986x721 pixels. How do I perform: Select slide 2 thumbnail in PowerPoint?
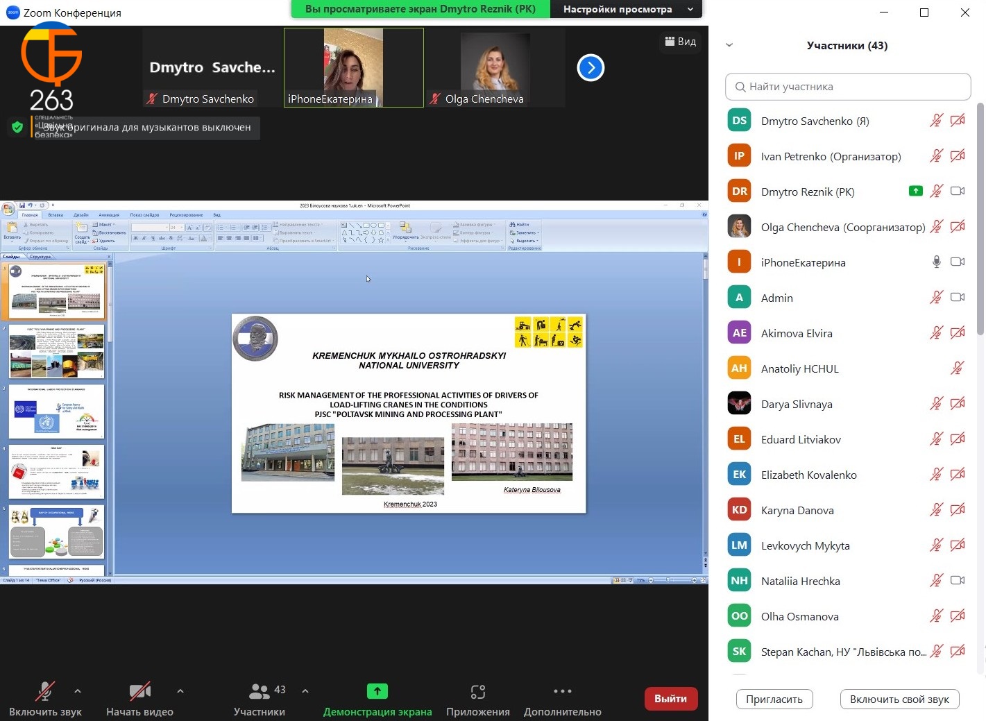tap(56, 351)
